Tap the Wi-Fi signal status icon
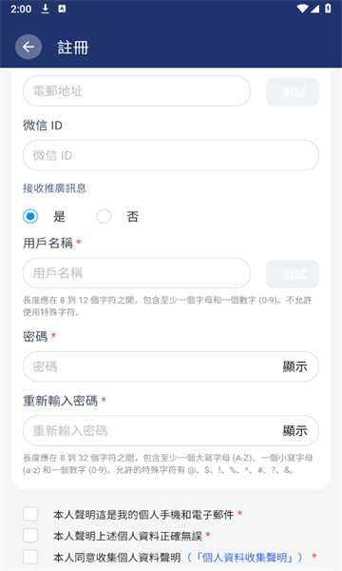The height and width of the screenshot is (571, 342). tap(302, 9)
